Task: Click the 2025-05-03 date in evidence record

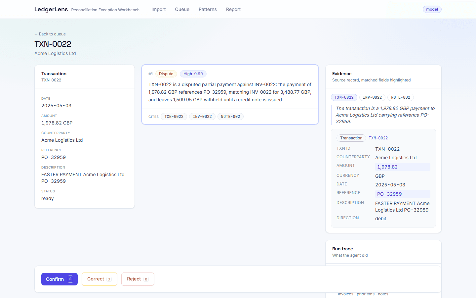Action: click(x=390, y=185)
